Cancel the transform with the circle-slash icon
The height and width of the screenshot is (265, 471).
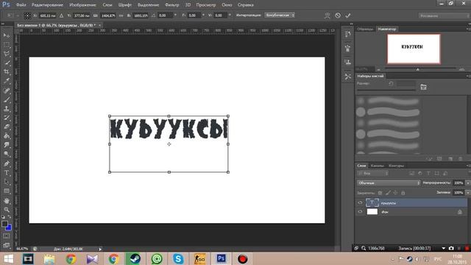tap(338, 15)
